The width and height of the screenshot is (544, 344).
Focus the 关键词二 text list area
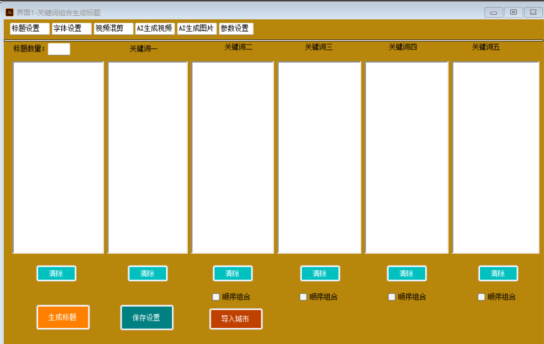pyautogui.click(x=232, y=157)
